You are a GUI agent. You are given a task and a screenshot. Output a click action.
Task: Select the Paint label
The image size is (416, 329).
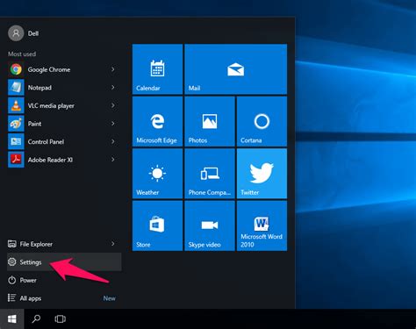point(34,124)
